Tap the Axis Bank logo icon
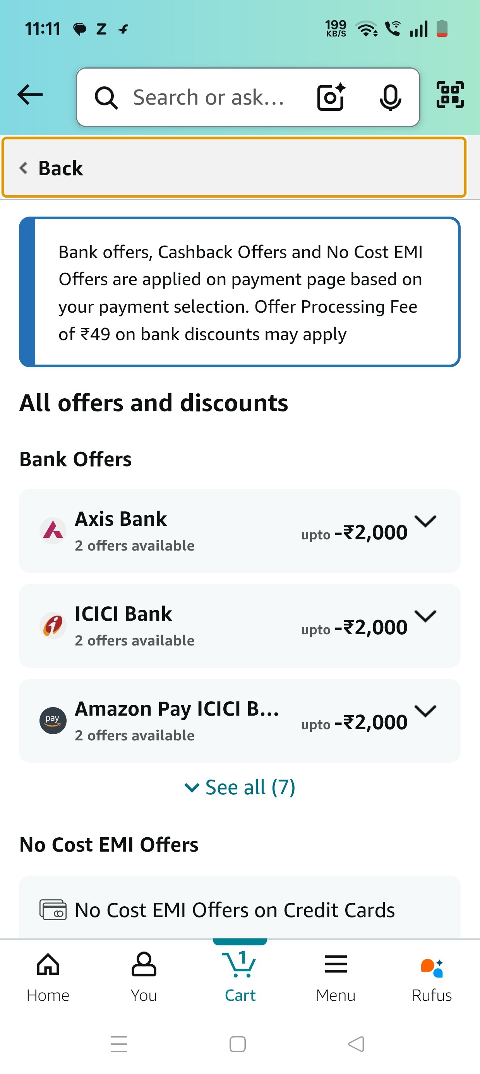This screenshot has width=480, height=1074. pos(53,531)
